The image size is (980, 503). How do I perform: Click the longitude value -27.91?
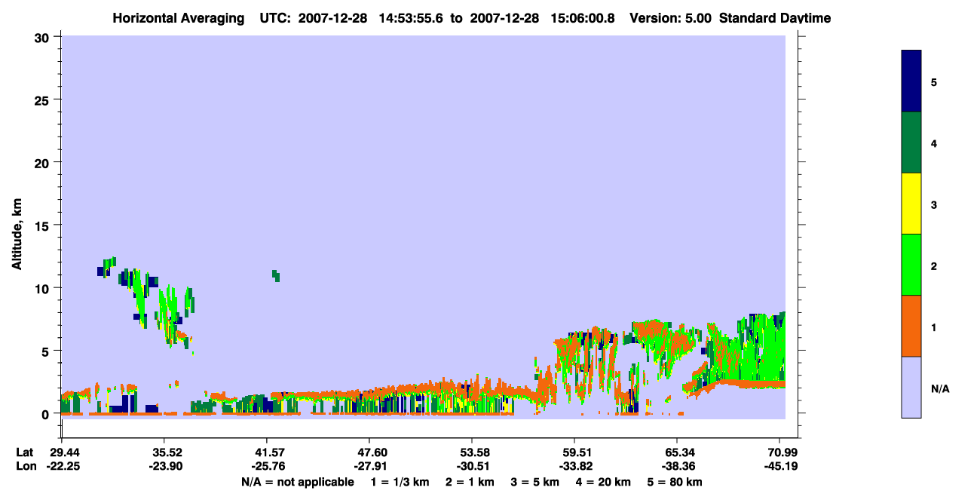click(x=369, y=467)
